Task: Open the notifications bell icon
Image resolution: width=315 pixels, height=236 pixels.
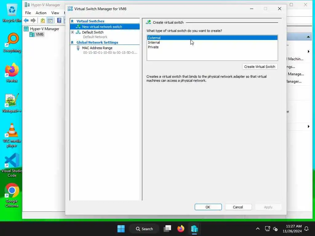Action: (x=306, y=229)
